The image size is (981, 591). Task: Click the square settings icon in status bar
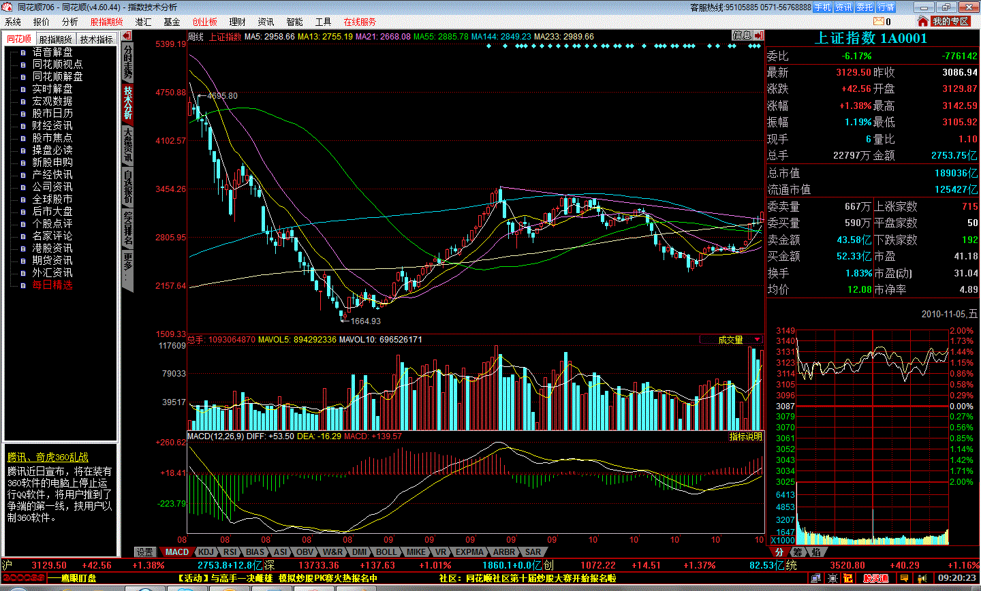pos(832,578)
